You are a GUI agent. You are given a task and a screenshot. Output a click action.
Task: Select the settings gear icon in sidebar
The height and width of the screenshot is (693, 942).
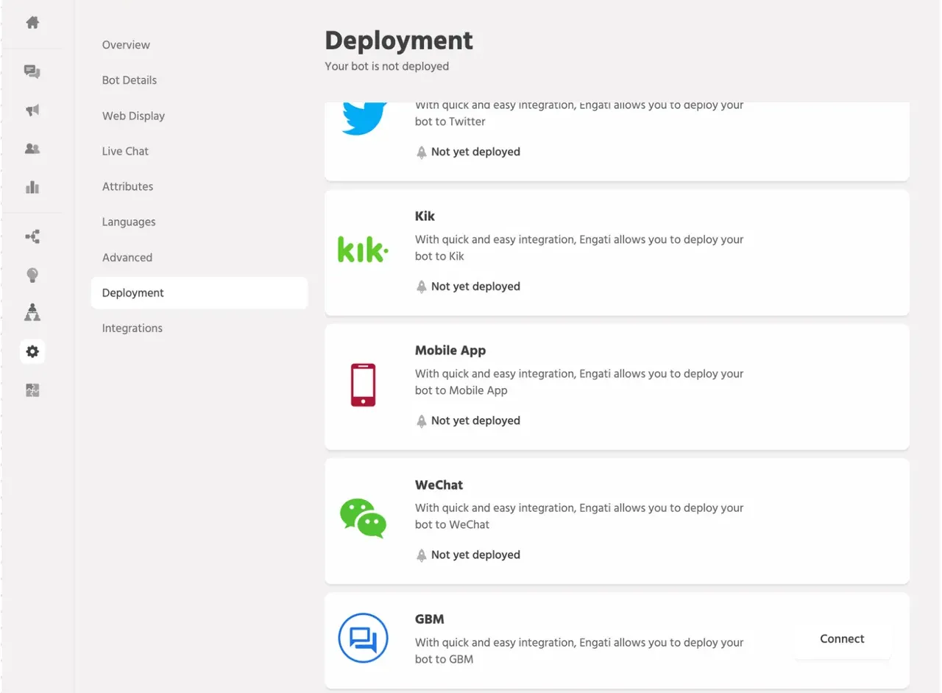pos(32,351)
